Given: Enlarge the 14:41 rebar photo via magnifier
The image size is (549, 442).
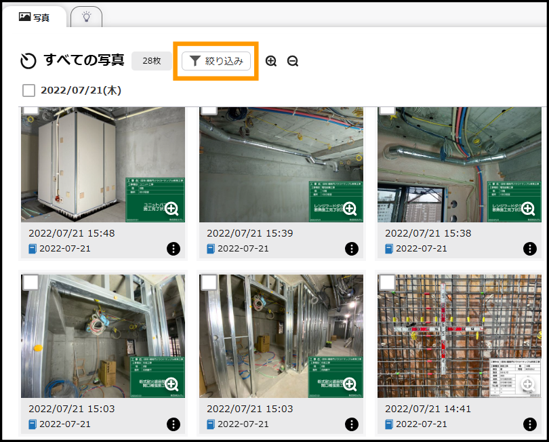Looking at the screenshot, I should tap(528, 384).
